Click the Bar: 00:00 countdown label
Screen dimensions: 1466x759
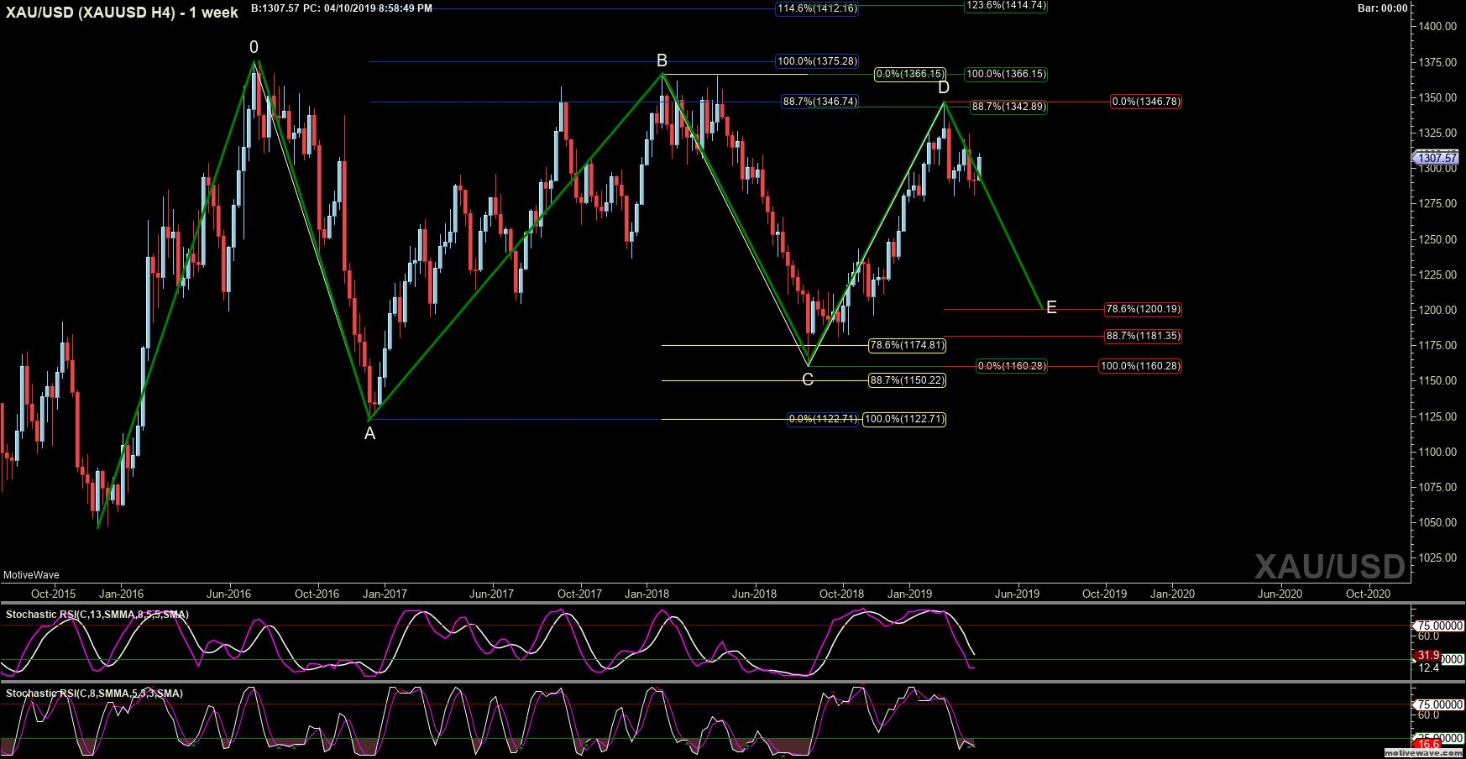coord(1382,8)
